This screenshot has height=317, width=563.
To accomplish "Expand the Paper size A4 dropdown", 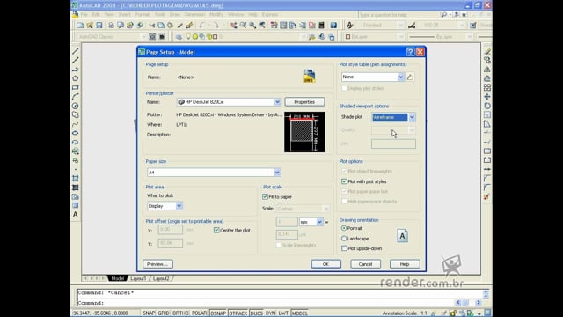I will (x=277, y=173).
